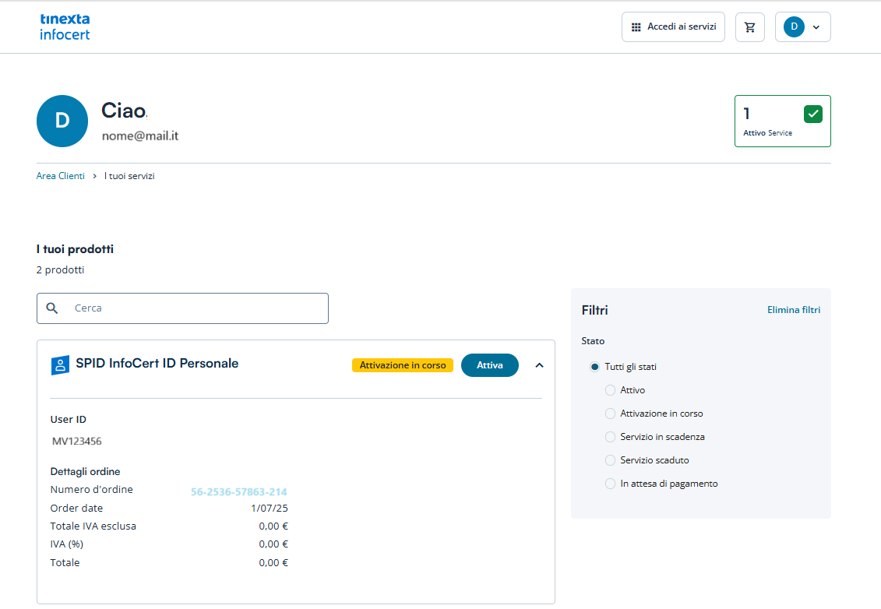
Task: Click the Elimina filtri link
Action: point(793,310)
